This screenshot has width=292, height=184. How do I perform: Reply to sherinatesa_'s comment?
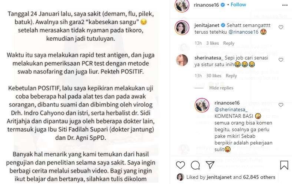click(x=231, y=76)
